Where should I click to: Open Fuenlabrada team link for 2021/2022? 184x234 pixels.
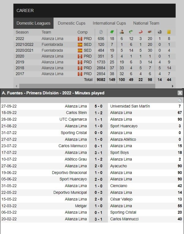(52, 45)
